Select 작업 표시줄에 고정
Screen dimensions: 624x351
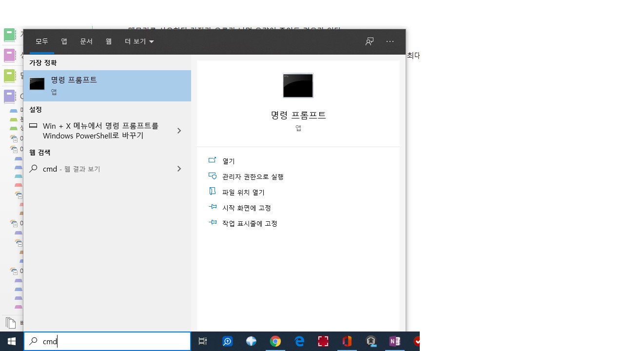point(243,223)
